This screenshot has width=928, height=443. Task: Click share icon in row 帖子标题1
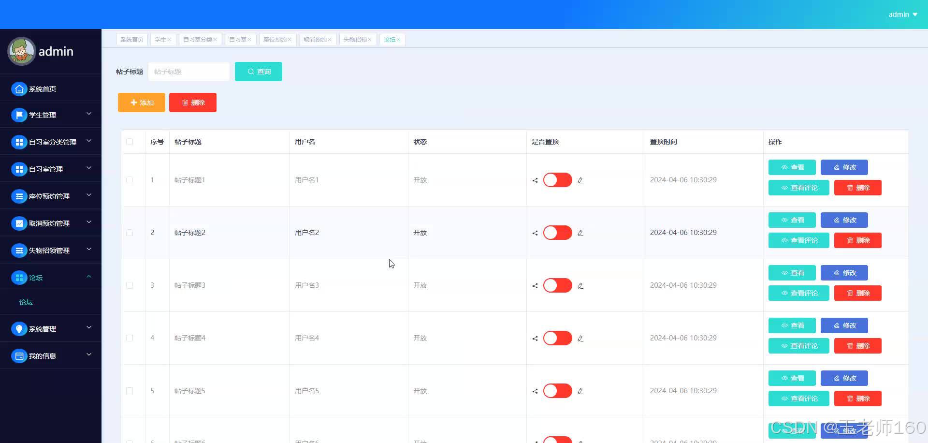coord(535,180)
